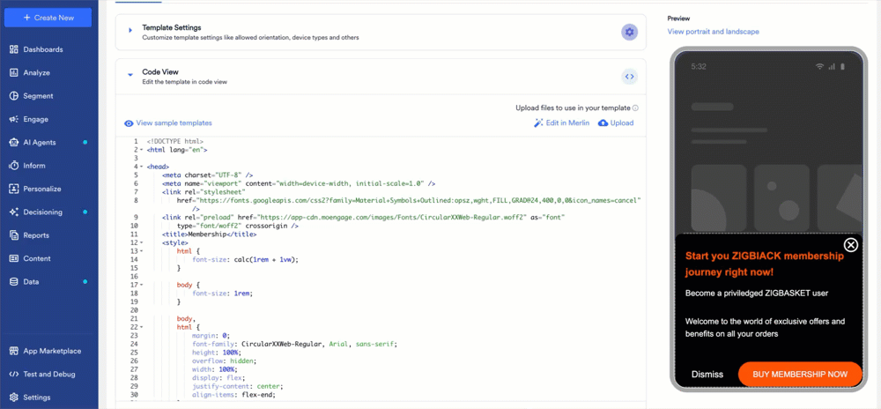Click the justify-content: center line
881x409 pixels.
(238, 387)
